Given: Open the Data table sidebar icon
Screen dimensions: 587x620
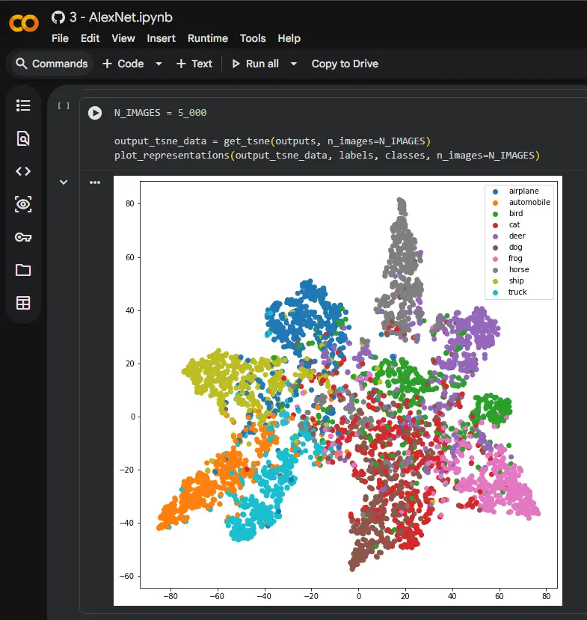Looking at the screenshot, I should (23, 303).
